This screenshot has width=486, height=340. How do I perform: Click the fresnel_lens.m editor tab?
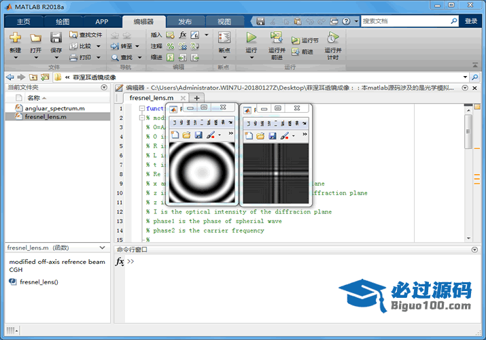click(152, 98)
